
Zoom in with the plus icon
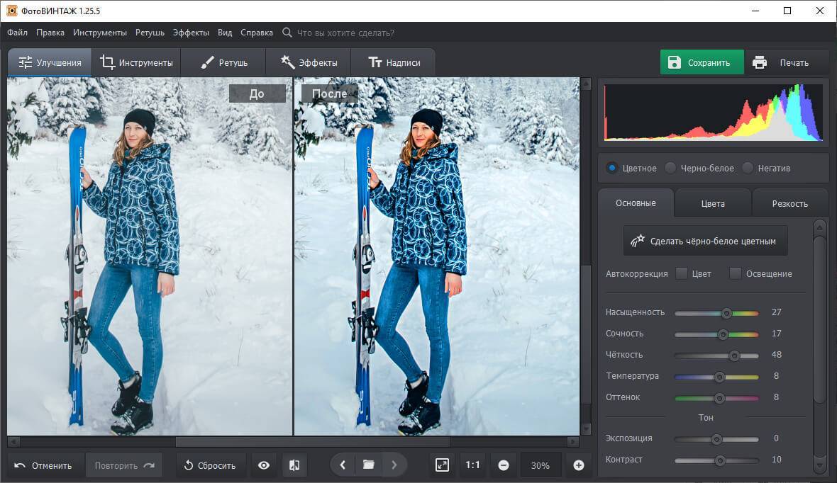(578, 465)
